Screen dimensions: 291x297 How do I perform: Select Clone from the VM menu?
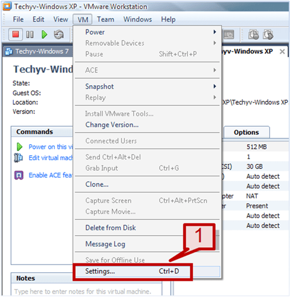pyautogui.click(x=148, y=185)
